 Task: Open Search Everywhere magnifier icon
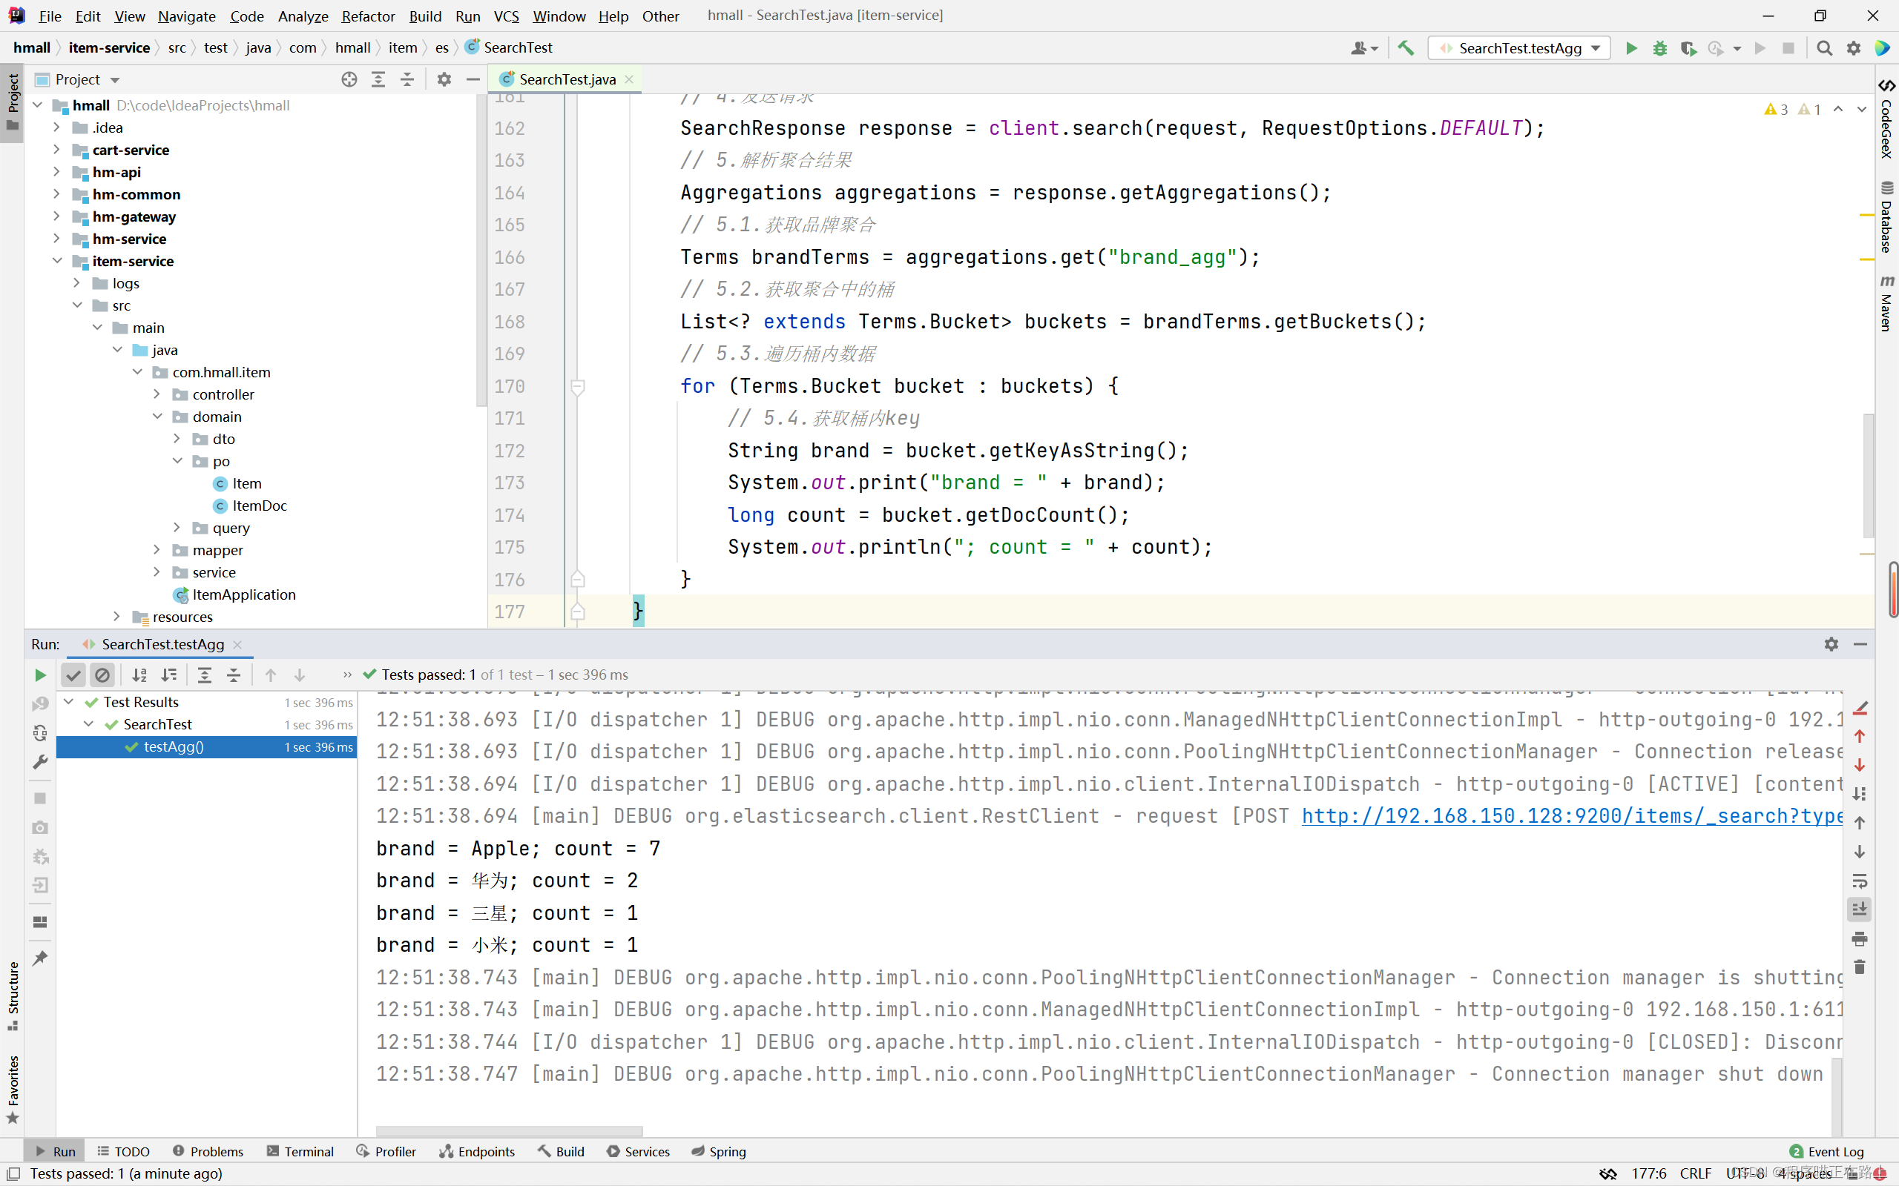pos(1825,49)
